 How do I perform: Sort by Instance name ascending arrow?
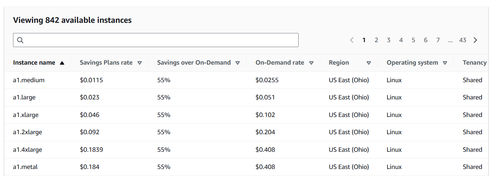(x=62, y=63)
